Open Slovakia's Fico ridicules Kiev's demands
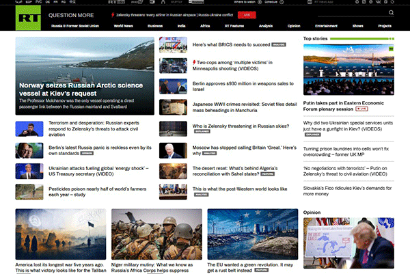410x274 pixels. pos(347,191)
